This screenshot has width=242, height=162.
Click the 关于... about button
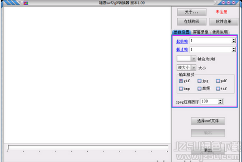point(192,12)
